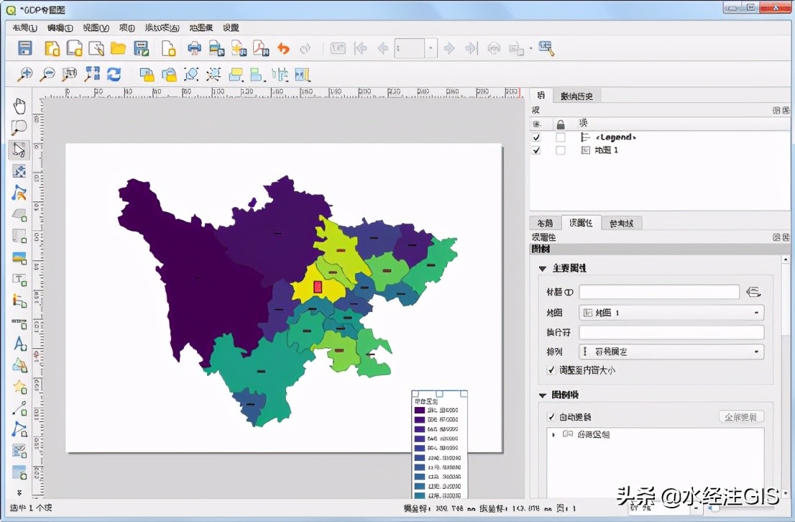Switch to the Undo History tab
Image resolution: width=795 pixels, height=522 pixels.
point(576,96)
